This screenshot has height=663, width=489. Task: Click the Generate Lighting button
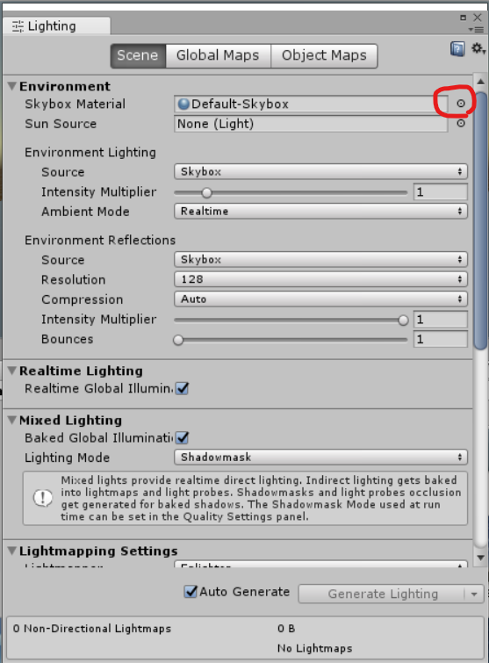click(382, 595)
